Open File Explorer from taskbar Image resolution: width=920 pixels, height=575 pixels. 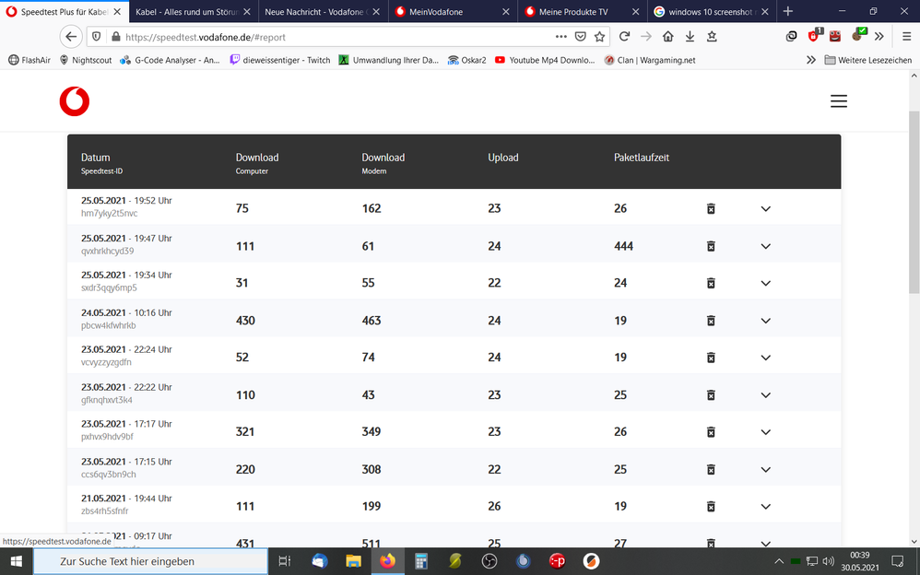(x=353, y=561)
